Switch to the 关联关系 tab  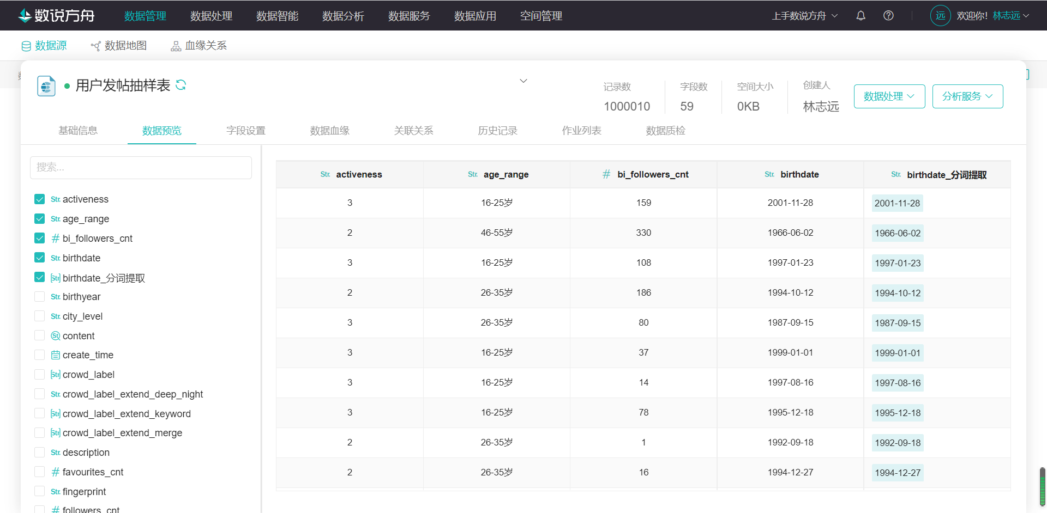coord(414,131)
